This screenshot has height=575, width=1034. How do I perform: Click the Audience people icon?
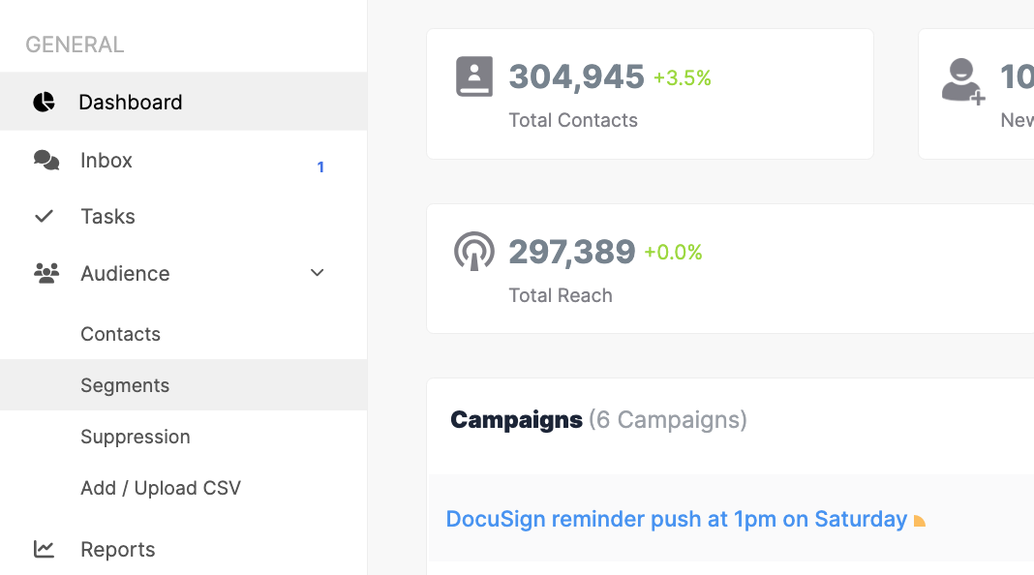(46, 273)
